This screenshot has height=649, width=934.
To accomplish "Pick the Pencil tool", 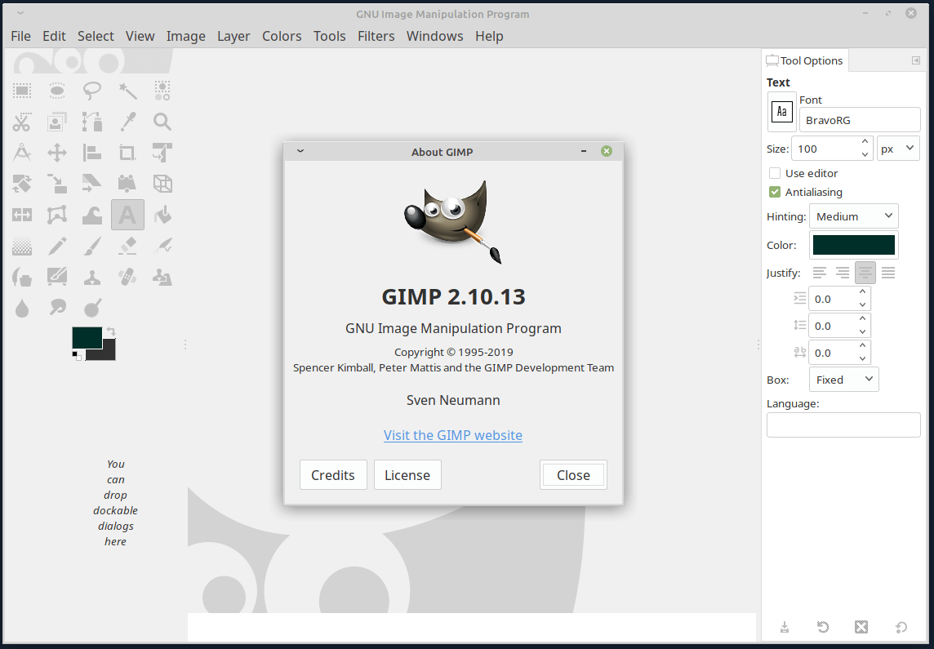I will [x=57, y=245].
